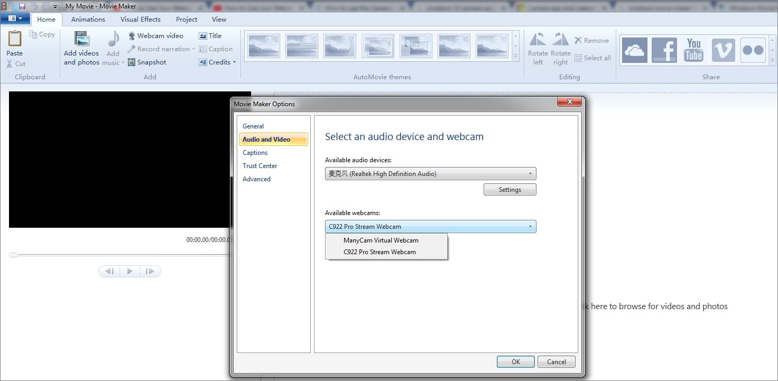
Task: Open the Customize Quick Access Toolbar arrow
Action: point(55,7)
